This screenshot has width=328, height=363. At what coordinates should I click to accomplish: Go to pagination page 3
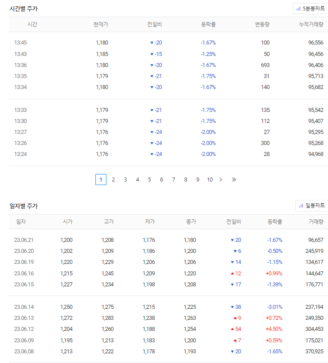pyautogui.click(x=125, y=180)
